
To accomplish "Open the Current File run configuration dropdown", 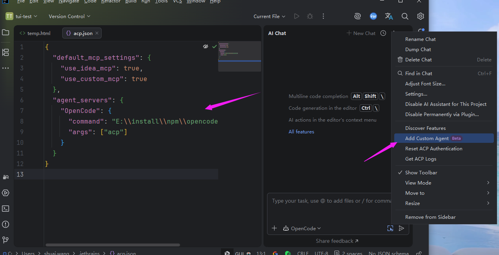I will coord(269,16).
